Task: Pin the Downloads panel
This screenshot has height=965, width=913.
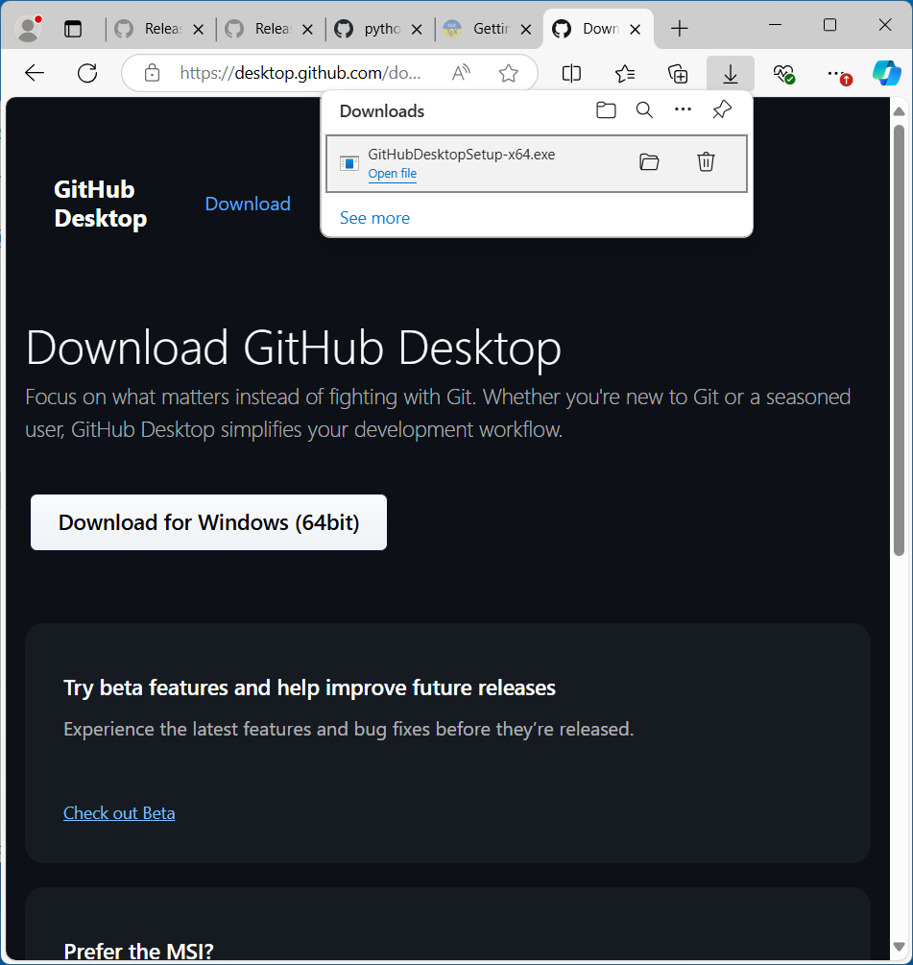Action: pyautogui.click(x=722, y=110)
